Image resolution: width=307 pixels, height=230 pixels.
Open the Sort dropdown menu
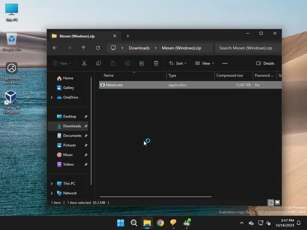coord(178,63)
